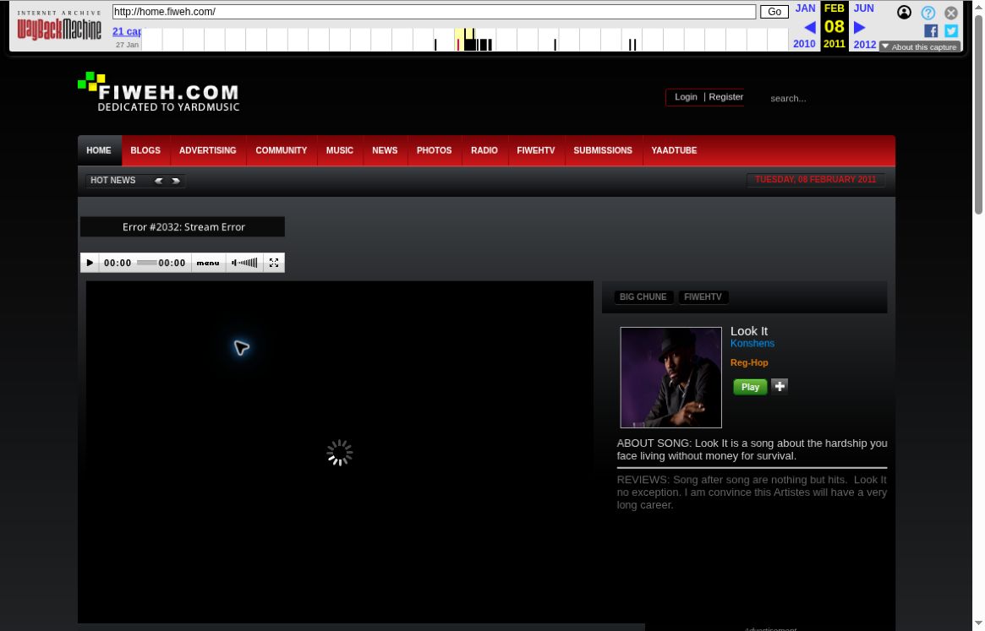Click the Wayback user account icon
Viewport: 985px width, 631px height.
pyautogui.click(x=904, y=13)
